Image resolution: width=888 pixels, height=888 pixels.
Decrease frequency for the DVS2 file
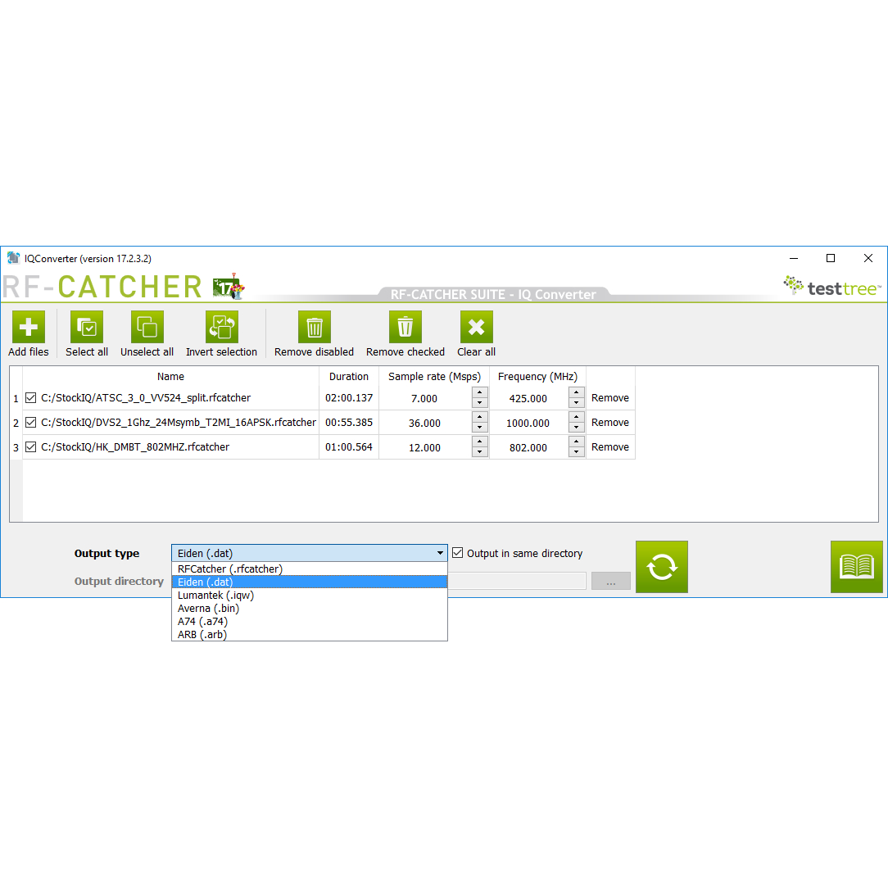577,428
